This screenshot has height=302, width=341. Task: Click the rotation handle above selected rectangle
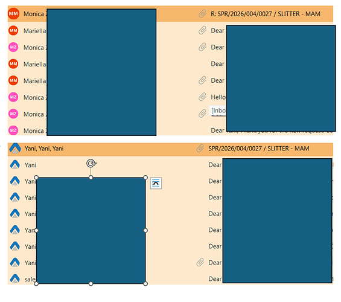tap(91, 163)
